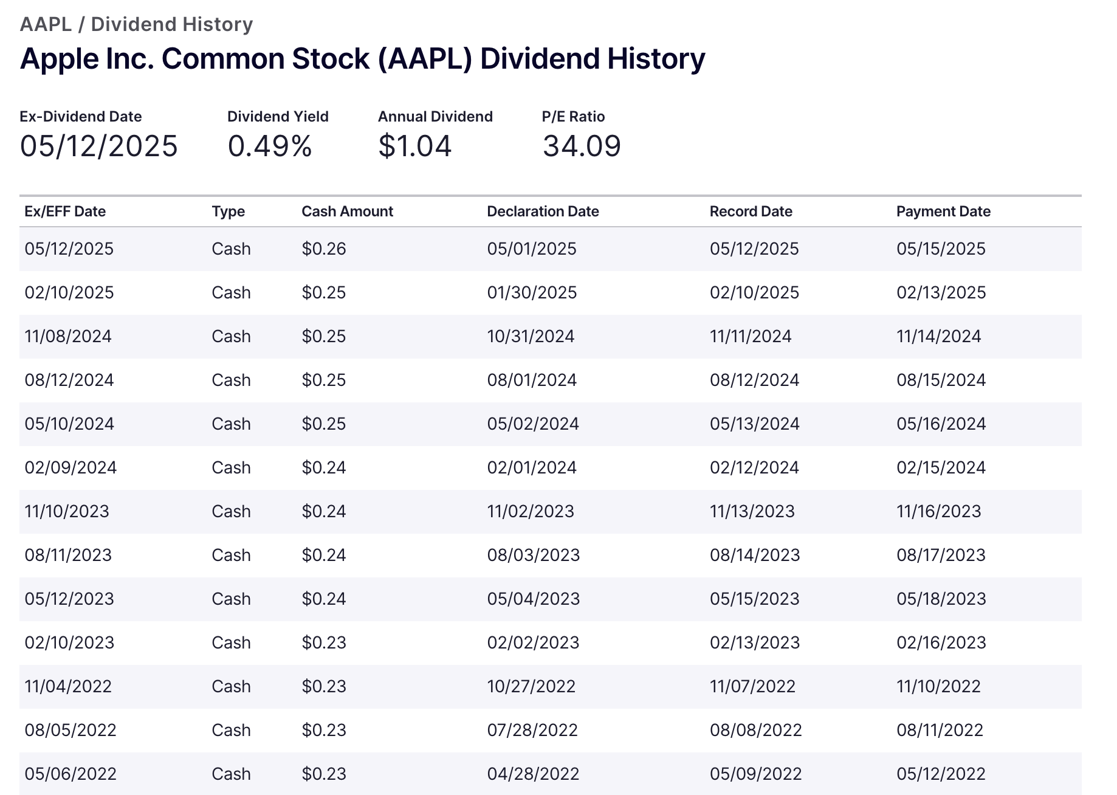Click declaration date 01/30/2025
Screen dimensions: 1117x795
pos(532,292)
